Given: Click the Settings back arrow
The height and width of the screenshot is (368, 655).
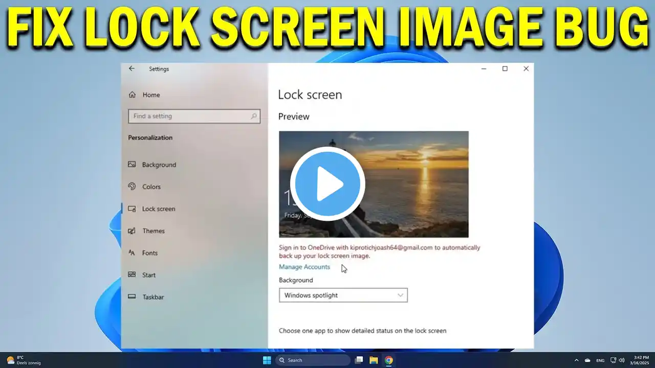Looking at the screenshot, I should click(x=132, y=68).
